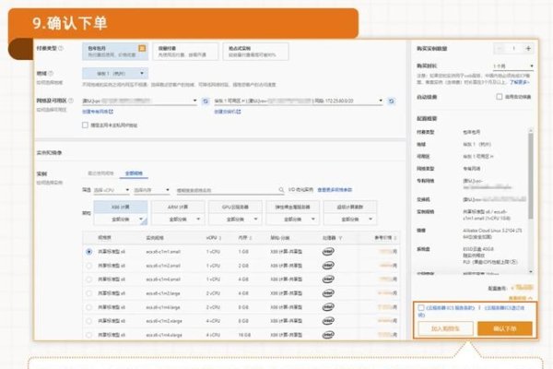The height and width of the screenshot is (369, 553).
Task: Tick checkbox under create VPC link
Action: coord(85,125)
